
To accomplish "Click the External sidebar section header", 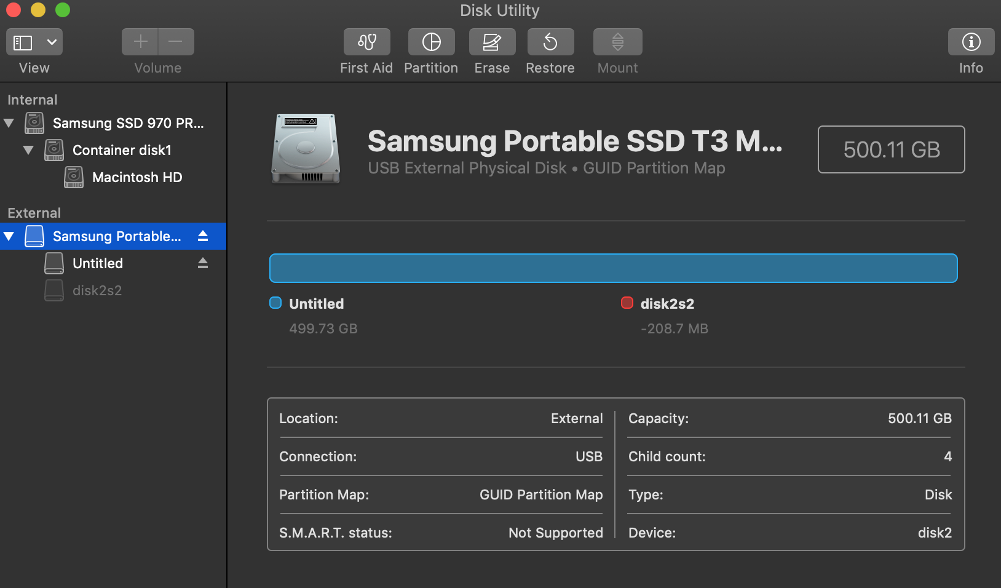I will 34,213.
